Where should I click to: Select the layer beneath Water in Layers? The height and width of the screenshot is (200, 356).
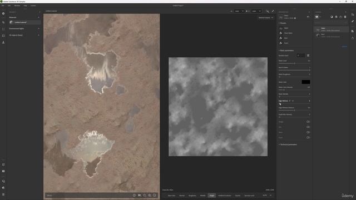click(x=332, y=36)
